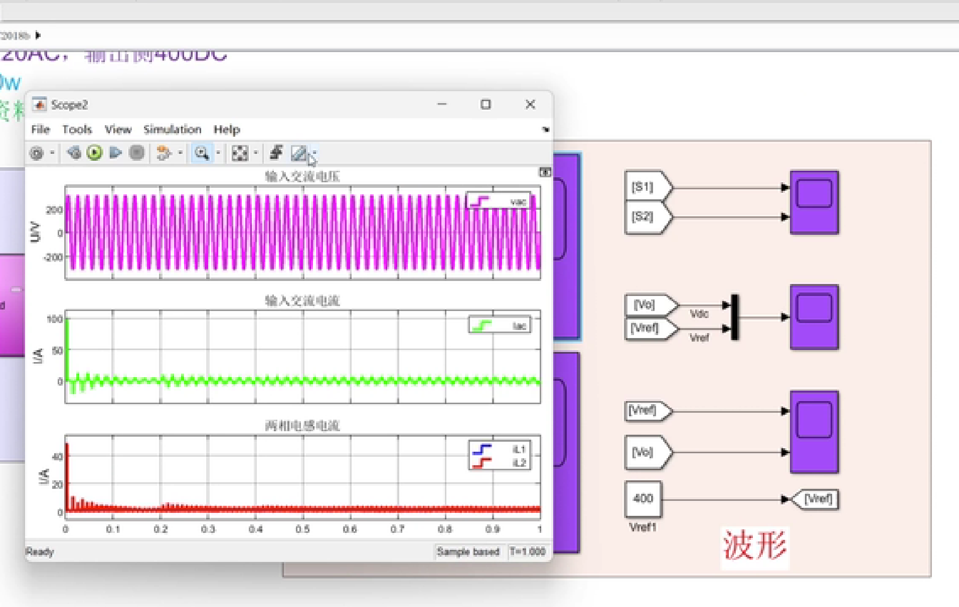The image size is (959, 607).
Task: Open the scope Configuration Properties gear
Action: tap(37, 153)
